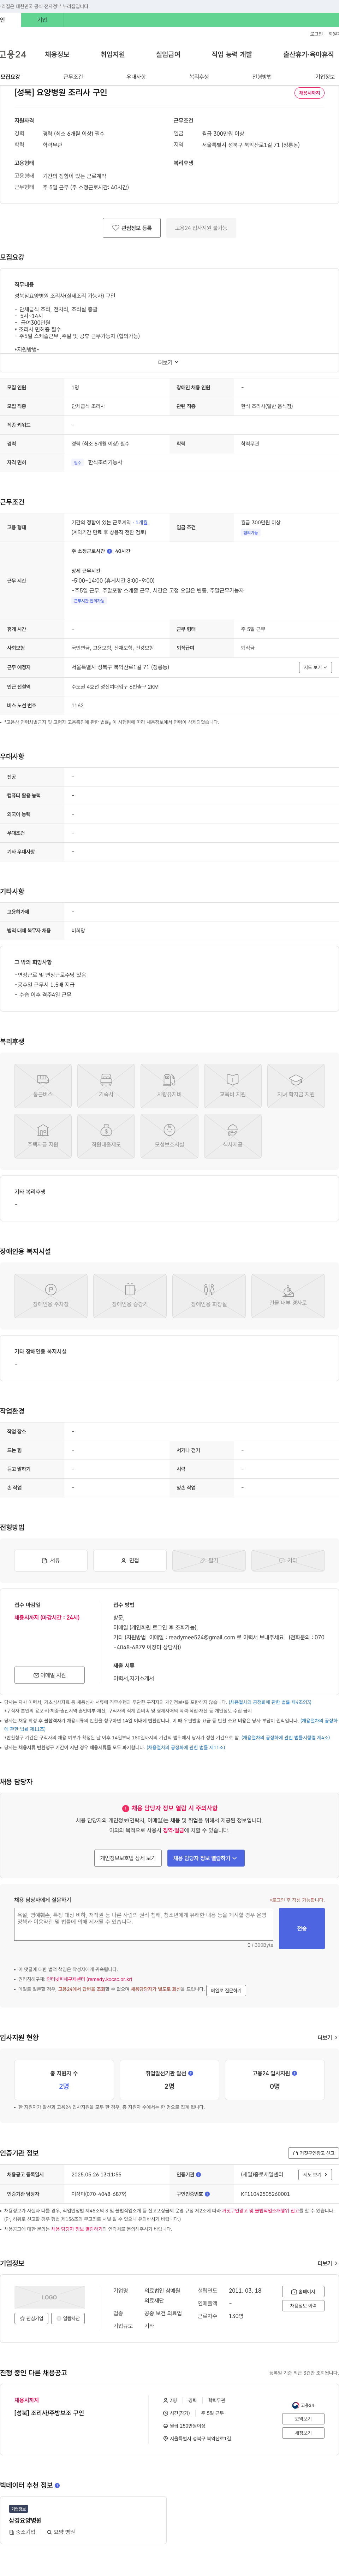Click the 장애인용 화장실 facility icon
Viewport: 339px width, 2576px height.
(209, 1296)
